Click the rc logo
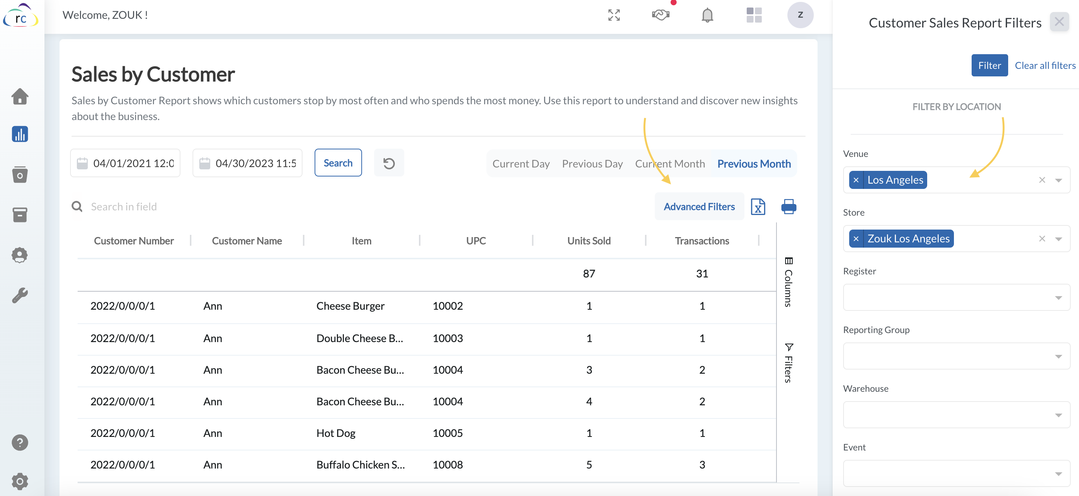The image size is (1079, 496). [x=20, y=16]
